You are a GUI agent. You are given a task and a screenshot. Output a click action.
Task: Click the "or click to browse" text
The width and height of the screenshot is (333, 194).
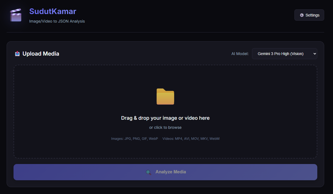tap(165, 127)
